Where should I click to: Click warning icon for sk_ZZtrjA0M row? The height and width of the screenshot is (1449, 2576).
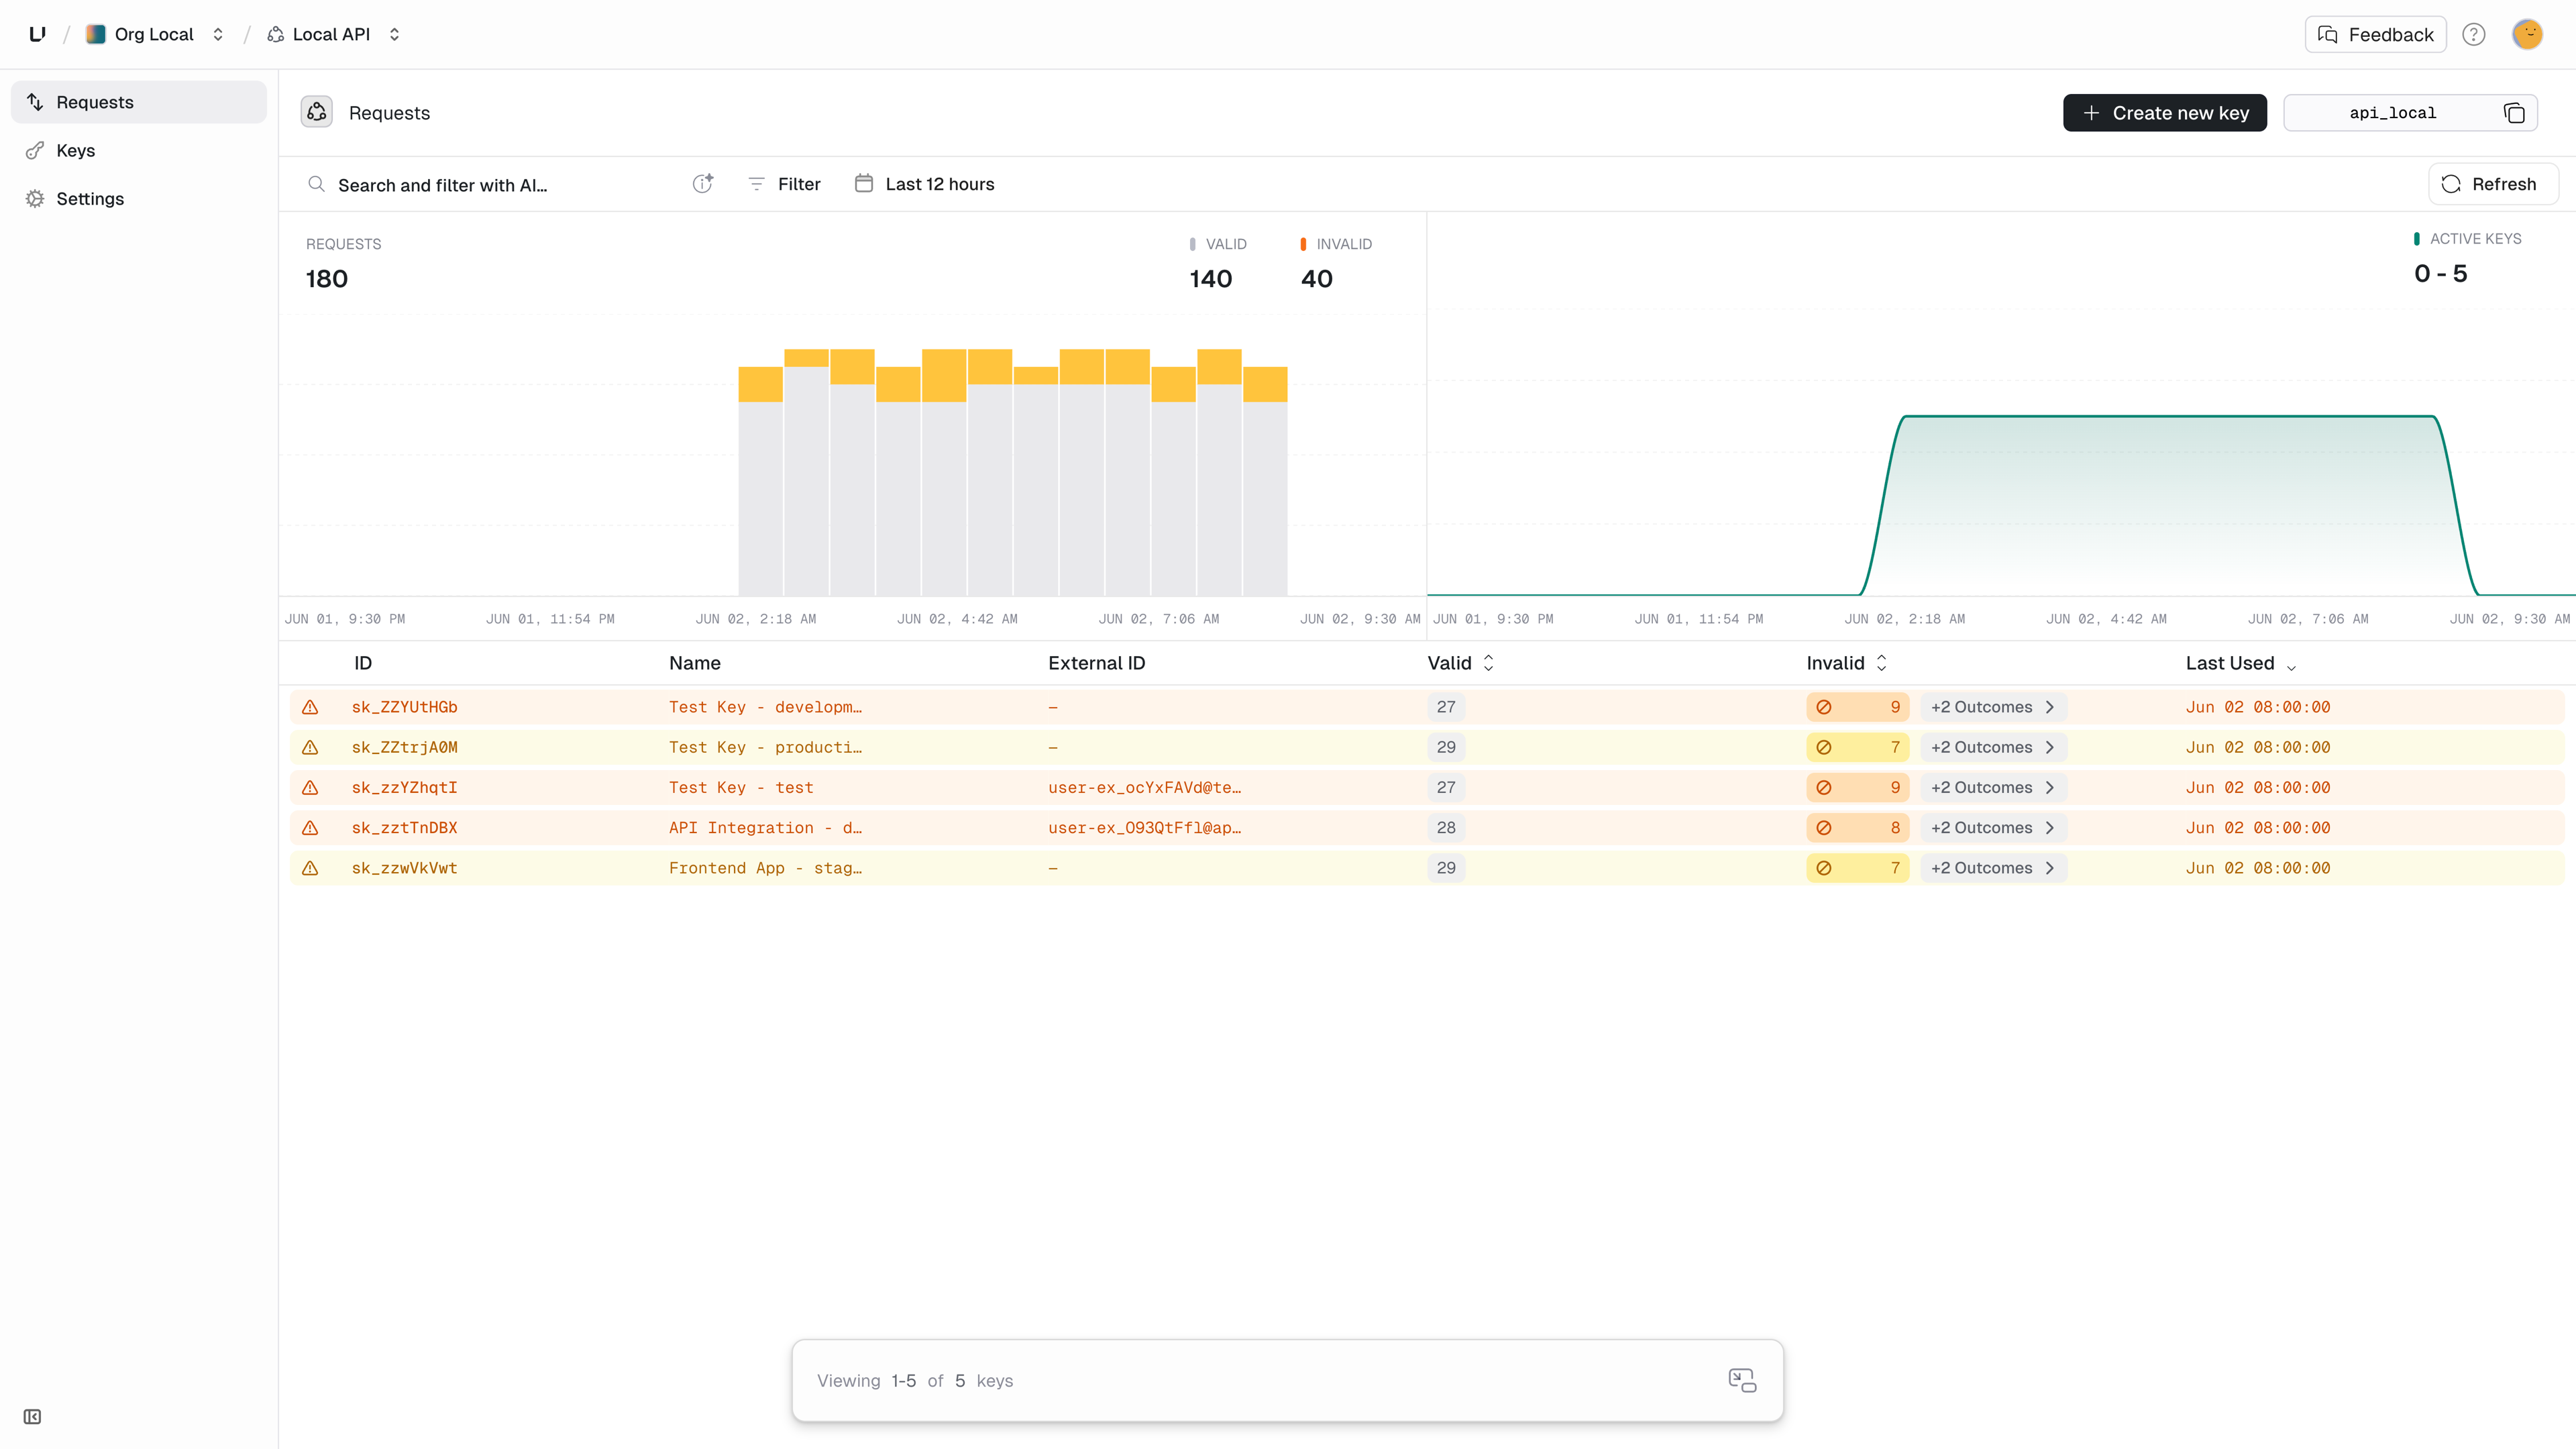(x=310, y=747)
